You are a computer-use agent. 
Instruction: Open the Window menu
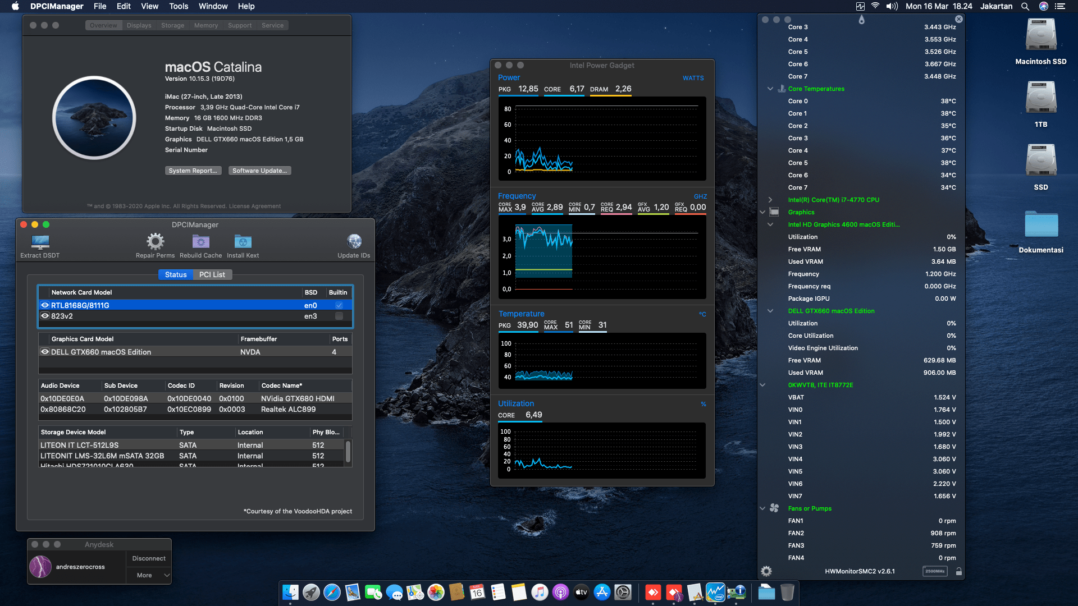[x=213, y=6]
